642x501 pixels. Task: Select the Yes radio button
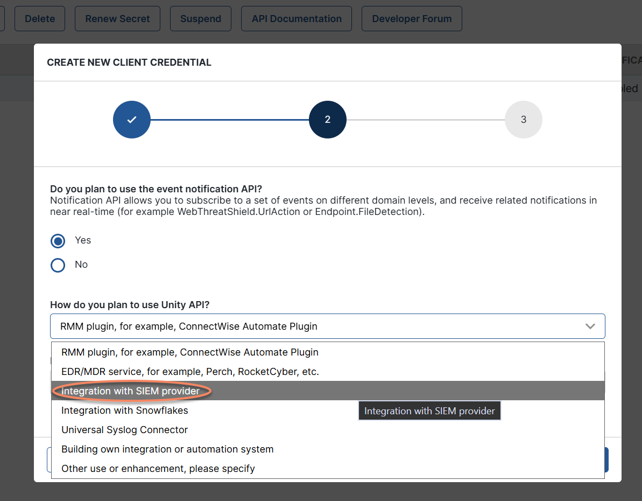click(58, 241)
